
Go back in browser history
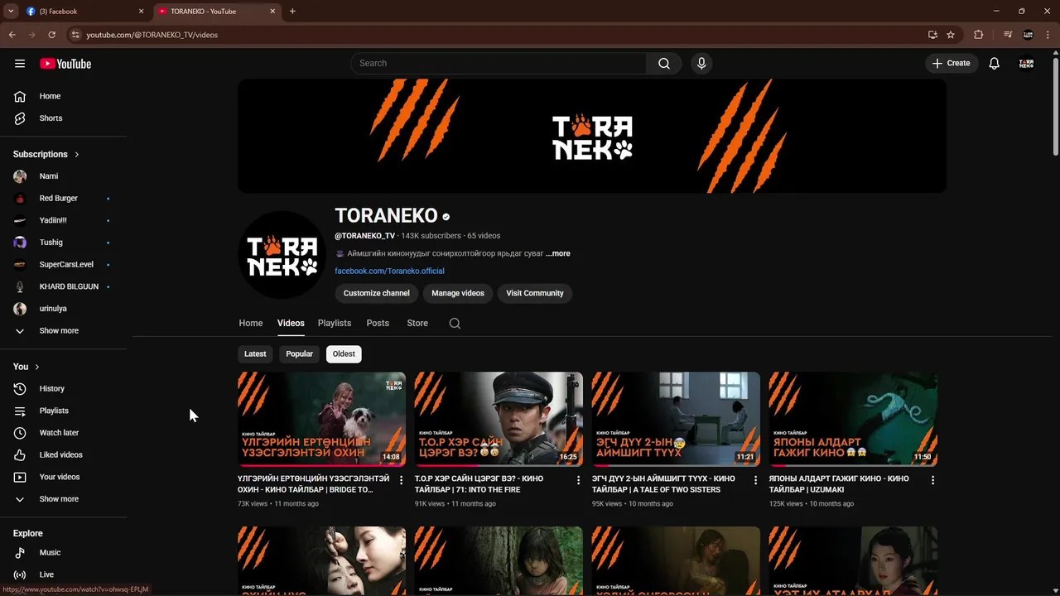tap(12, 35)
